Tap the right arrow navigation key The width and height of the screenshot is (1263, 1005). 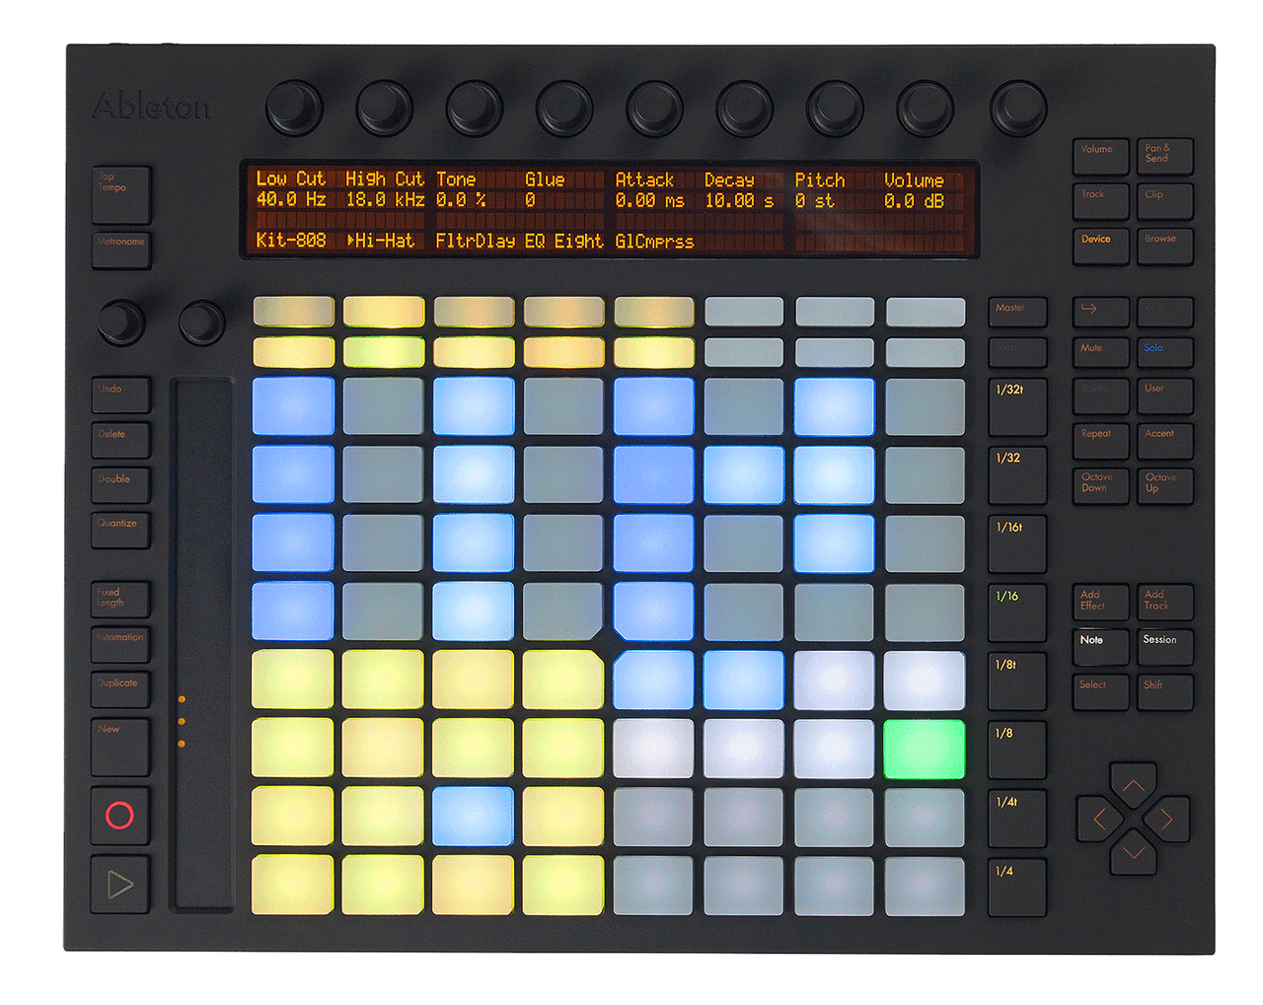point(1166,819)
